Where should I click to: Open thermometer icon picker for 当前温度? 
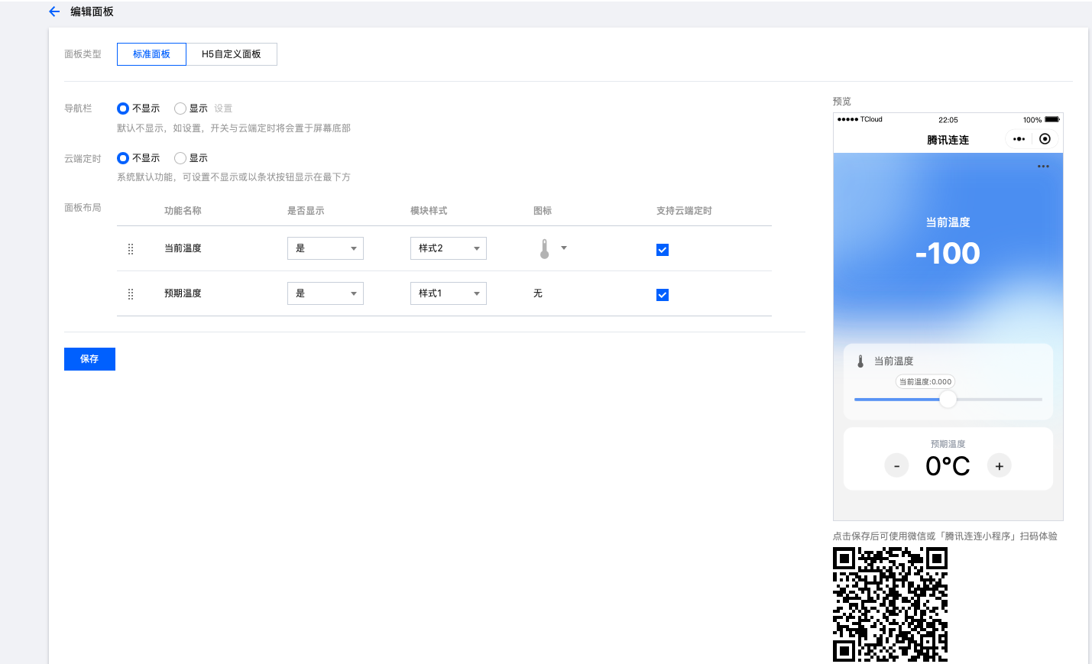[552, 248]
